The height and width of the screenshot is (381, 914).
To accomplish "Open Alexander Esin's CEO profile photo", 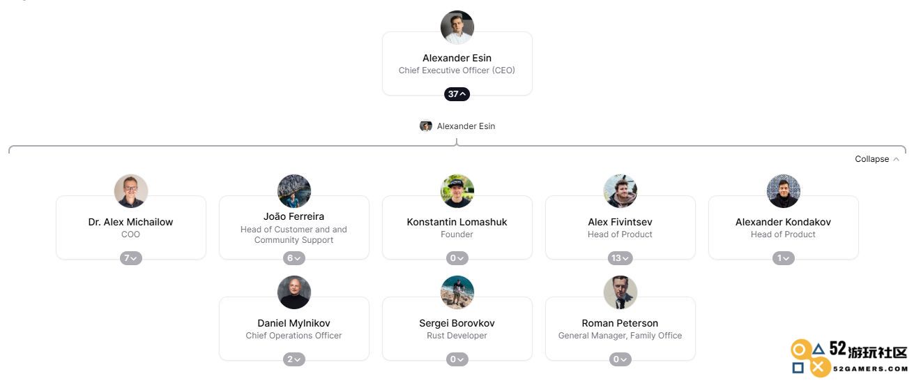I will [457, 27].
